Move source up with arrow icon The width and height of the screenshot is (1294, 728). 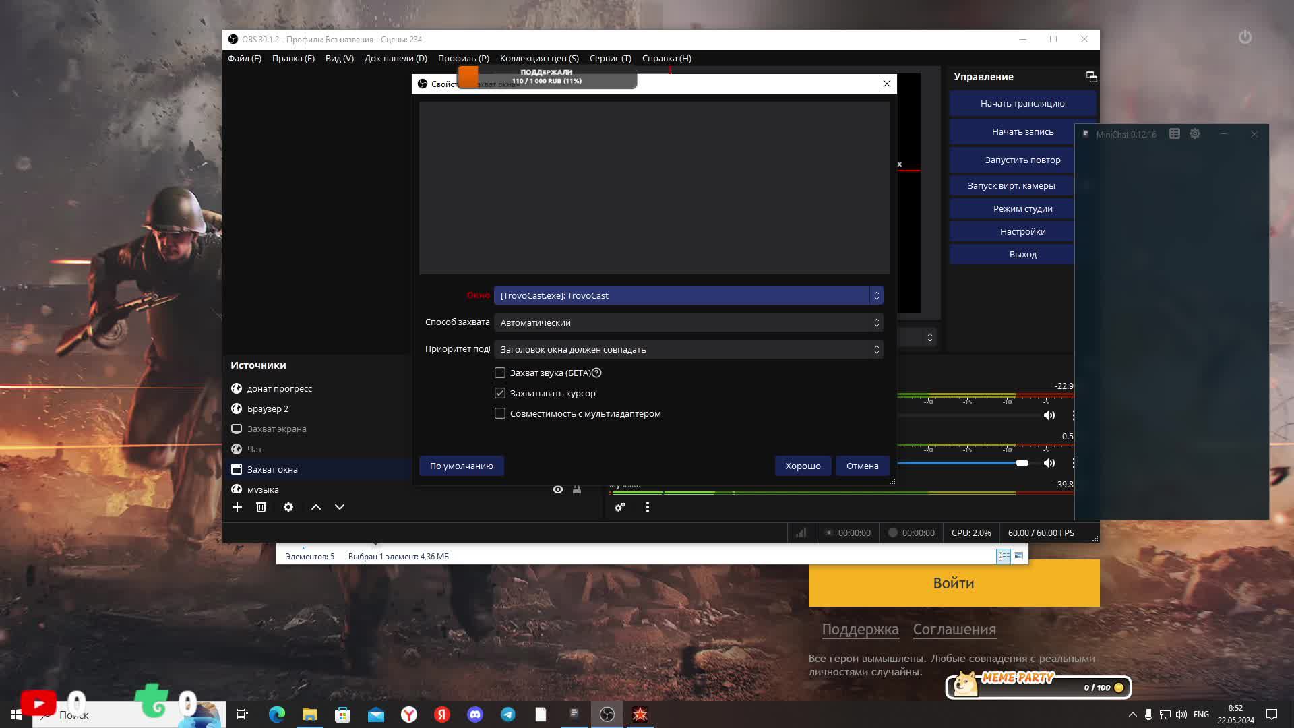pos(316,507)
